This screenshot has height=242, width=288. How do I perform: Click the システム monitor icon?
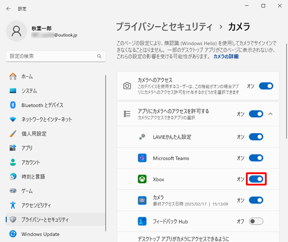(13, 90)
